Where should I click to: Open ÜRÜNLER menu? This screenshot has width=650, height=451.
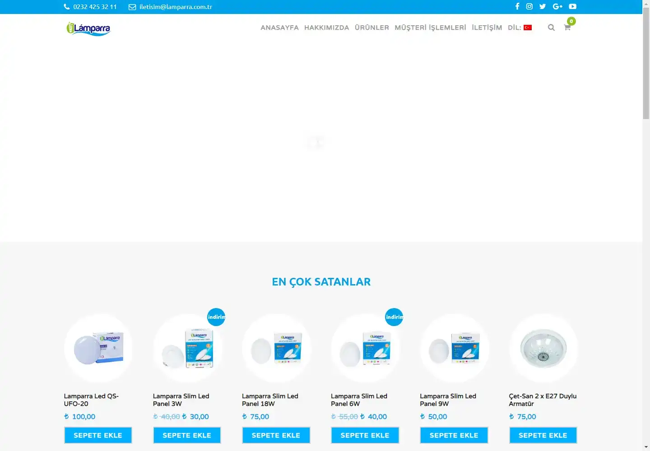point(372,28)
